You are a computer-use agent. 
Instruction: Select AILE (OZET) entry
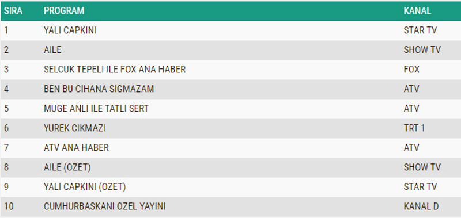point(67,167)
